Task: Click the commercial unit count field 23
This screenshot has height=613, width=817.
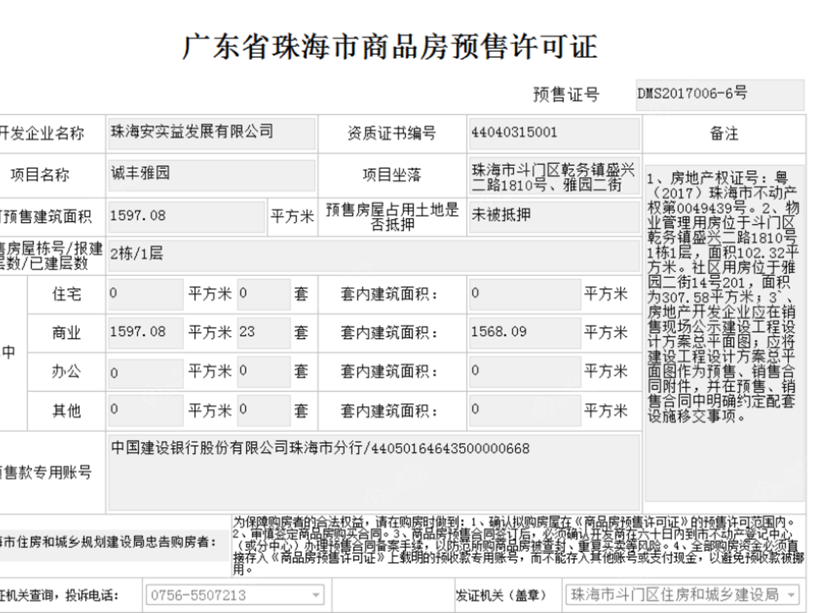Action: (x=264, y=332)
